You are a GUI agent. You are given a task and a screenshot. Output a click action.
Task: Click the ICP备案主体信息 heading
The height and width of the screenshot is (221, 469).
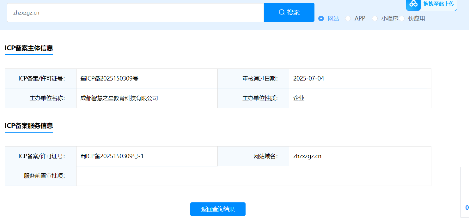29,48
